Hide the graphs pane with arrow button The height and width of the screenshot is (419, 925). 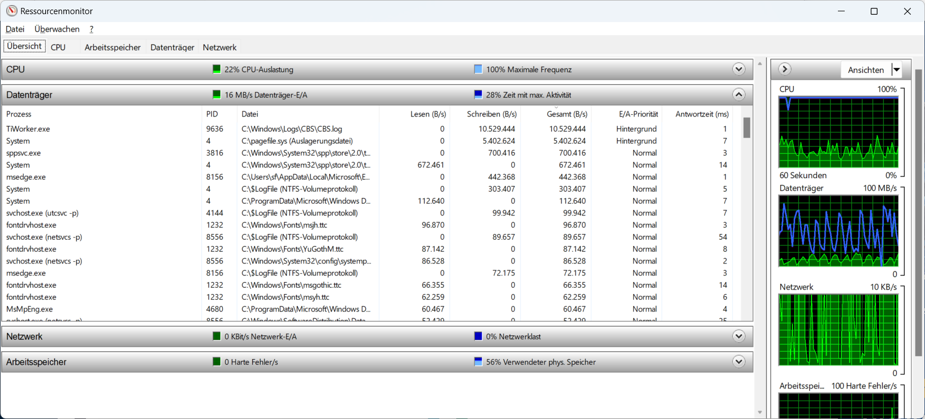pyautogui.click(x=784, y=69)
